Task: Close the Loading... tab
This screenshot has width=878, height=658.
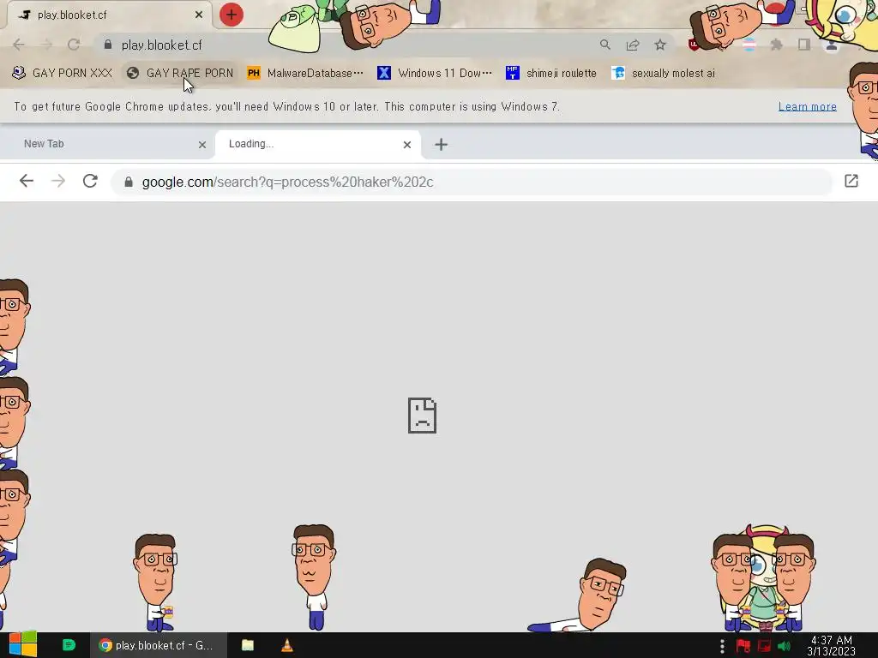Action: (x=407, y=145)
